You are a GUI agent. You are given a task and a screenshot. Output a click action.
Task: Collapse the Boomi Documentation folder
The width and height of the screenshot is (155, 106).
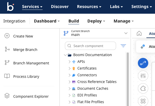click(x=65, y=55)
